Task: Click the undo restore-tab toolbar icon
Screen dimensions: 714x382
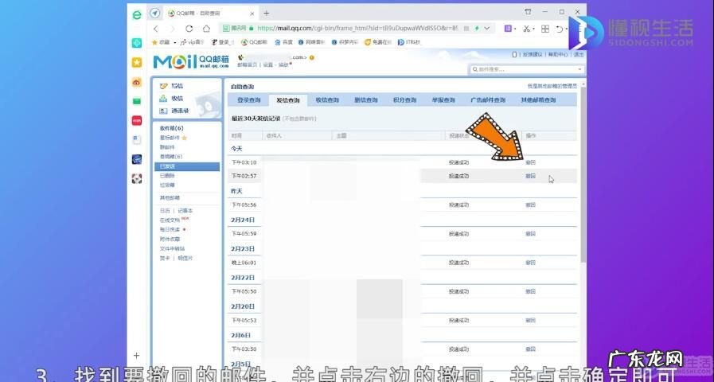Action: pos(560,29)
